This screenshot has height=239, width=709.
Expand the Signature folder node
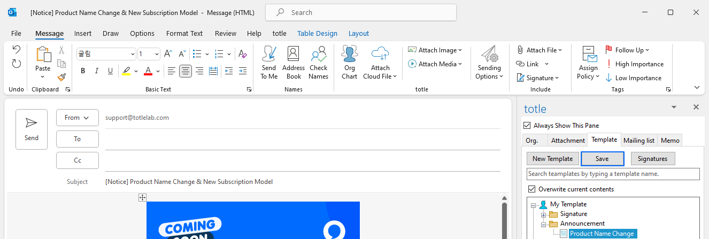544,214
